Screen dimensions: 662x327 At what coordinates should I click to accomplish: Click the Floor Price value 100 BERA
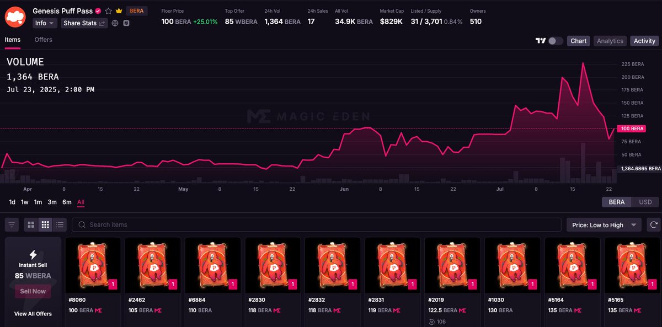175,22
